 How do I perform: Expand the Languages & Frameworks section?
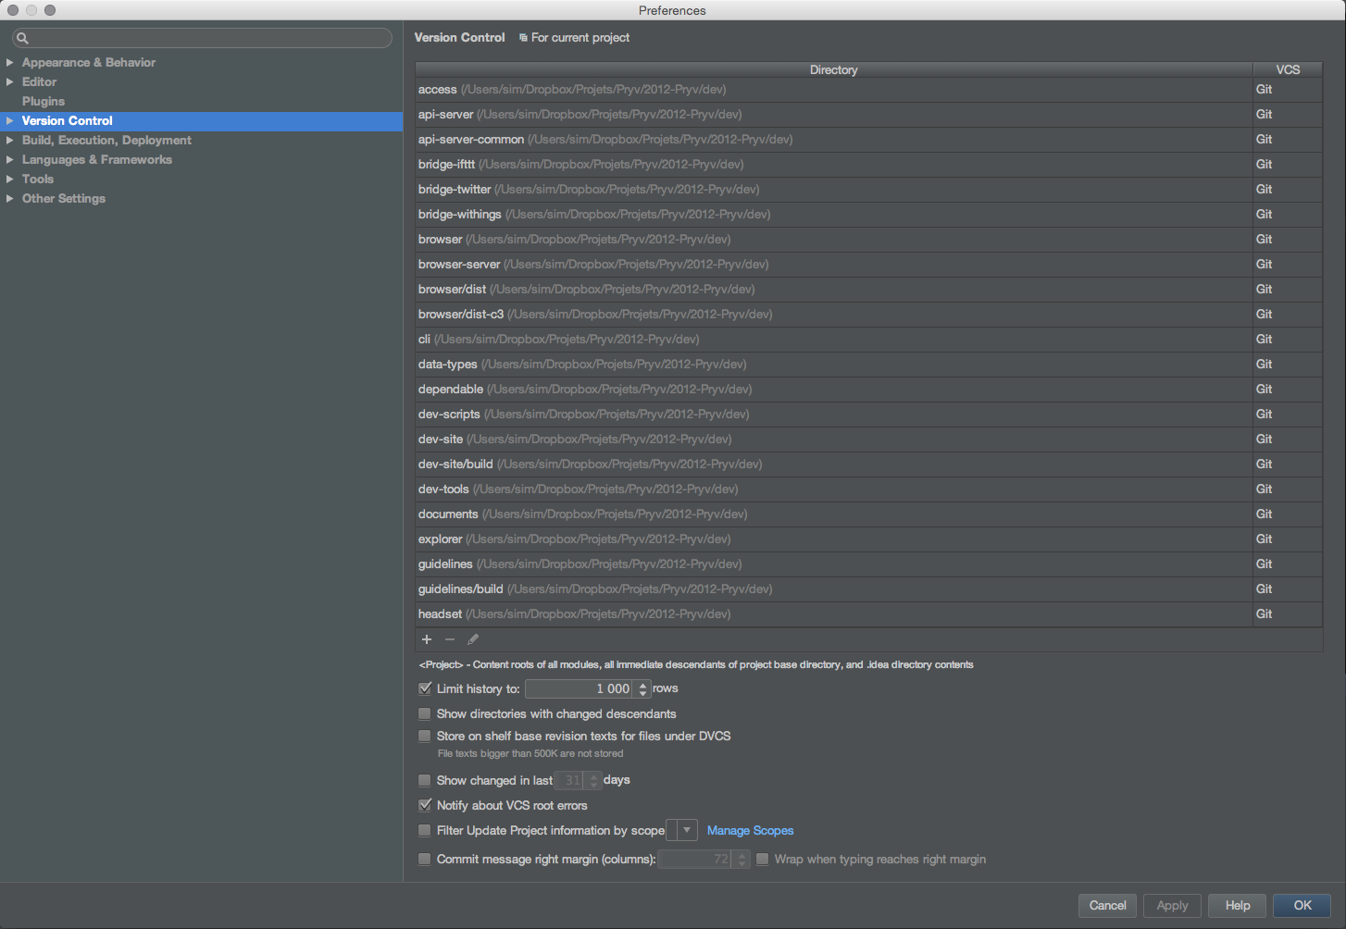[x=11, y=159]
